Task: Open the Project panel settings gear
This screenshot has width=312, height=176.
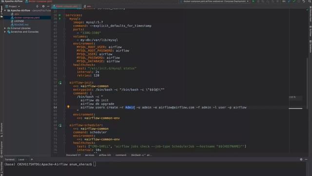Action: point(43,6)
